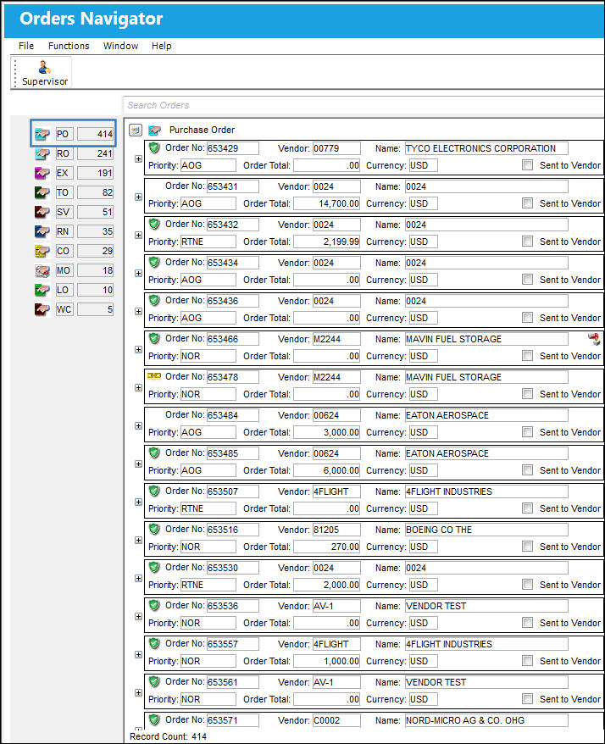Select the EX order type icon
605x744 pixels.
(42, 173)
